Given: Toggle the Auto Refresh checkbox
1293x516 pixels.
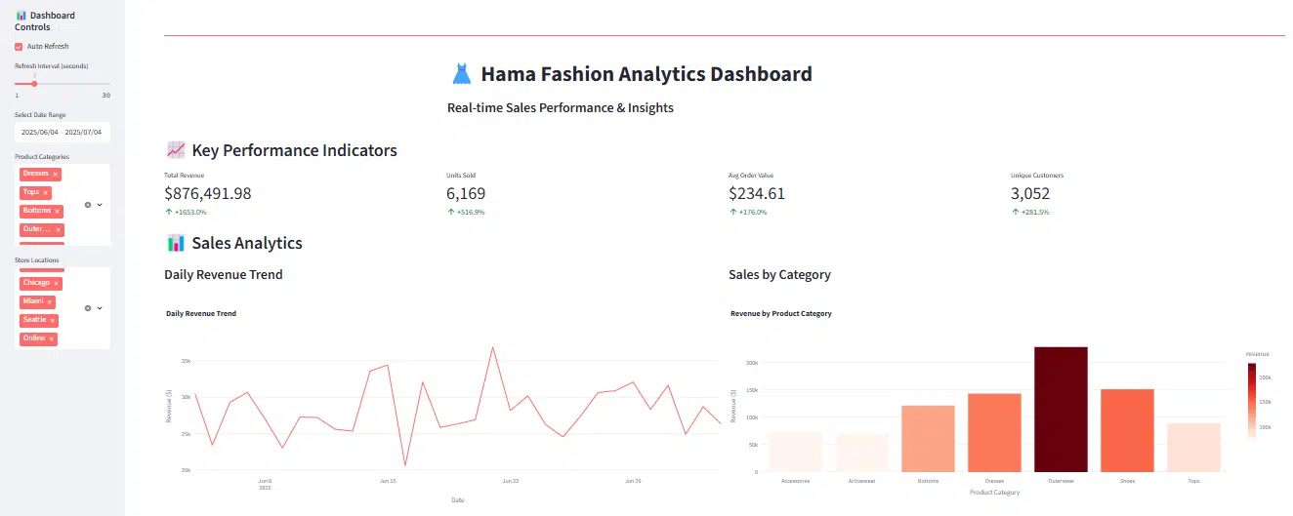Looking at the screenshot, I should click(x=19, y=46).
